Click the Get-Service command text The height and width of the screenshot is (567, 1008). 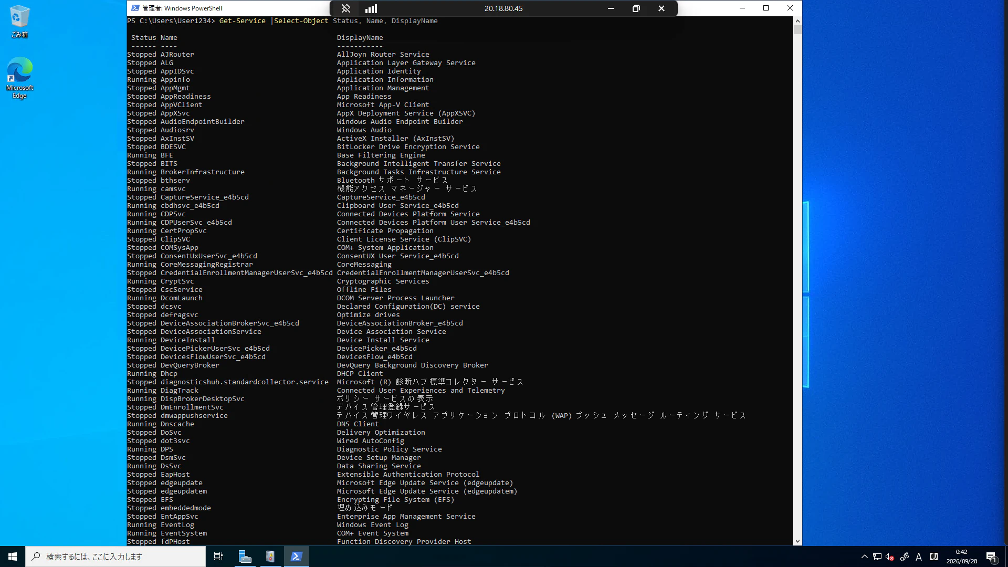(x=242, y=20)
